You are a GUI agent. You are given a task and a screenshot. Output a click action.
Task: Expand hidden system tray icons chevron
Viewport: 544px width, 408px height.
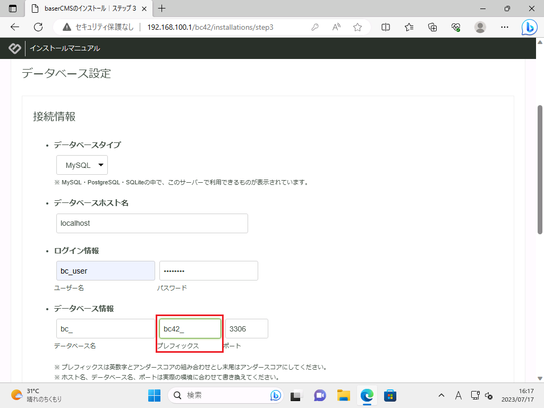click(x=441, y=395)
